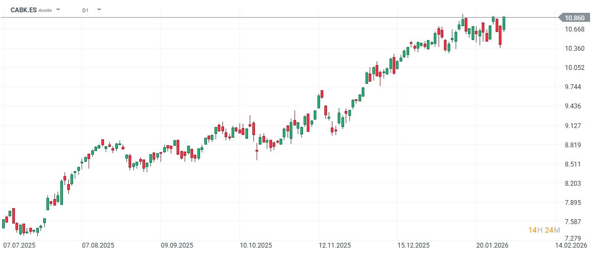Select the latest green candle on the chart
This screenshot has height=254, width=597.
tap(504, 23)
